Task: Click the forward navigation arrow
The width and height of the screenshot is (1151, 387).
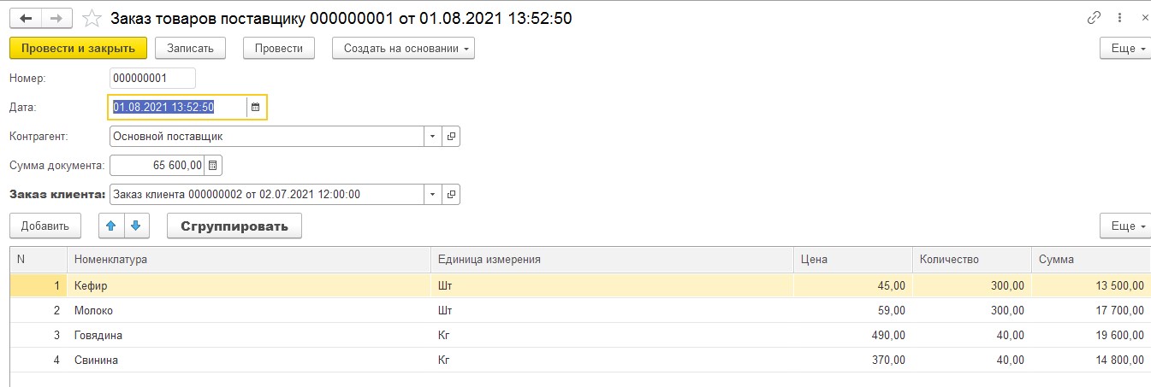Action: point(56,18)
